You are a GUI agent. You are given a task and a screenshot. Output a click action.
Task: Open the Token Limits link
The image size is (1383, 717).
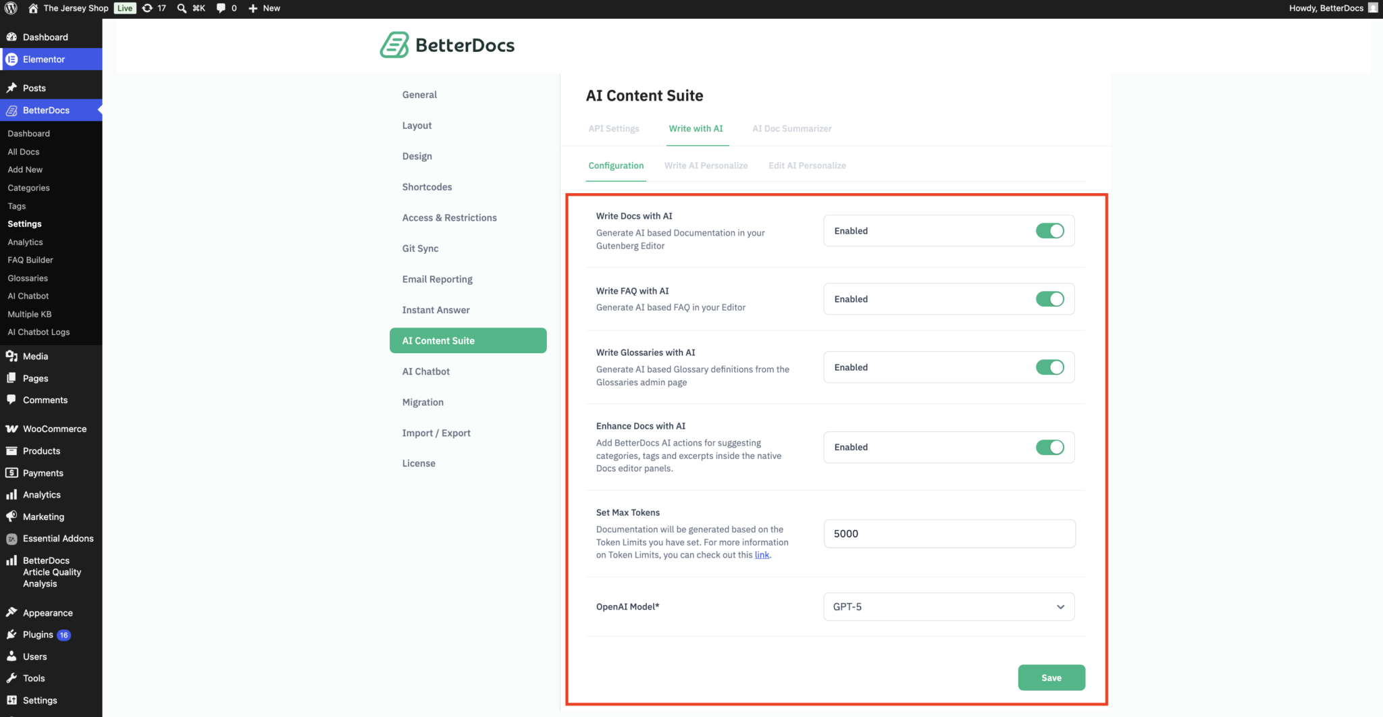[762, 555]
